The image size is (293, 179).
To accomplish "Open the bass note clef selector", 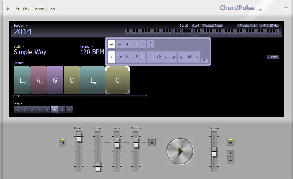I will [x=204, y=61].
